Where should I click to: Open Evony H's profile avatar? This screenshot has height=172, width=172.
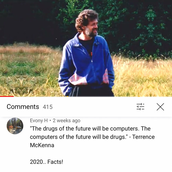[15, 126]
